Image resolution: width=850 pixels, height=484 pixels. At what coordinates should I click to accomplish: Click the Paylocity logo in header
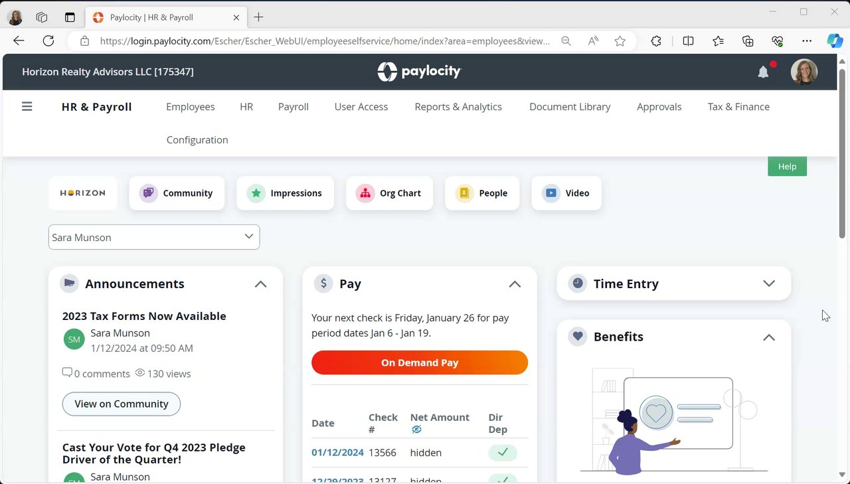(x=419, y=72)
